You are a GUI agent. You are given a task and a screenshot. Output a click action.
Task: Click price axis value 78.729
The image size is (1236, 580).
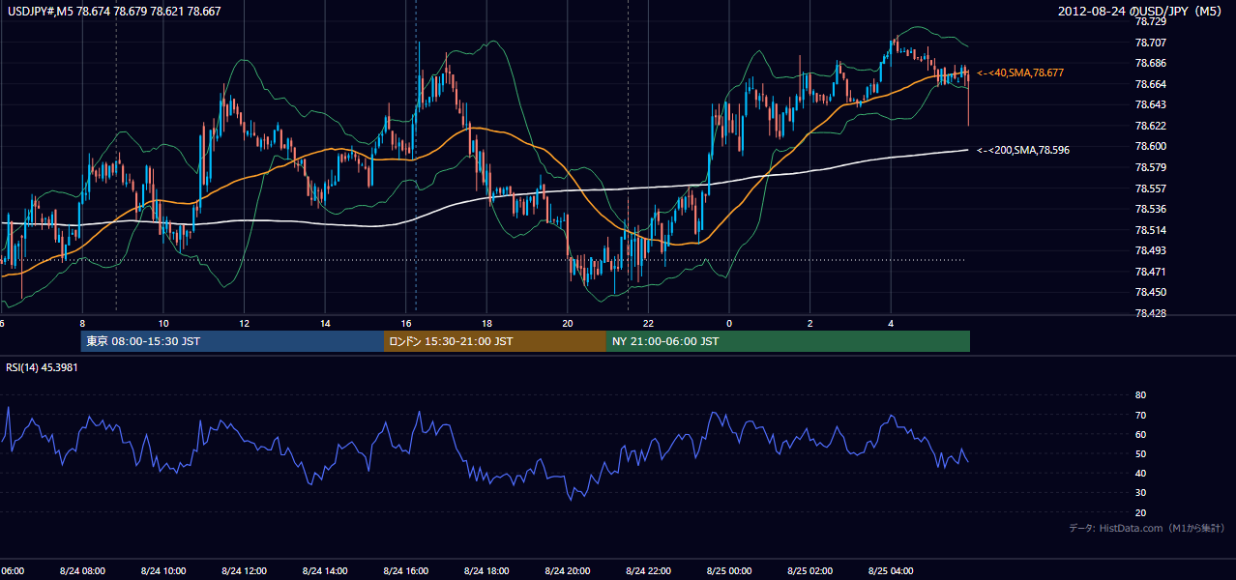coord(1150,21)
